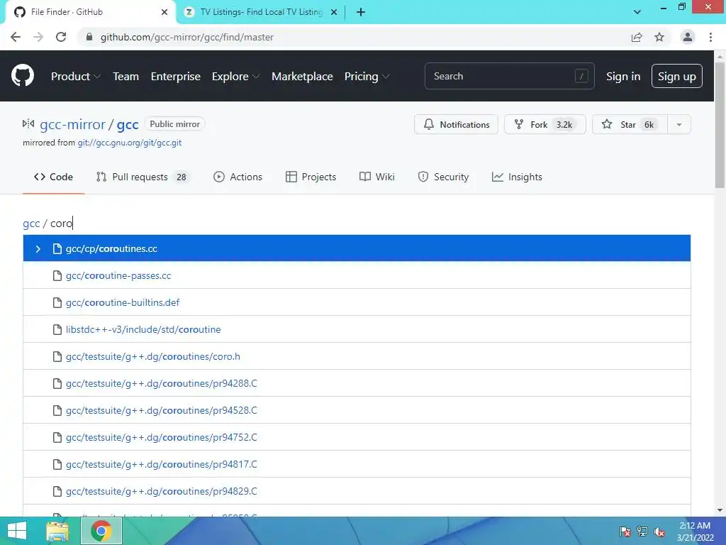Expand the Product menu
The image size is (726, 545).
76,77
